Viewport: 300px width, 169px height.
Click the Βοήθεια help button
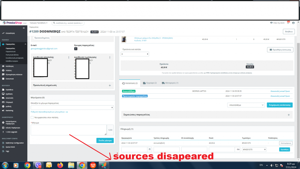tap(289, 32)
